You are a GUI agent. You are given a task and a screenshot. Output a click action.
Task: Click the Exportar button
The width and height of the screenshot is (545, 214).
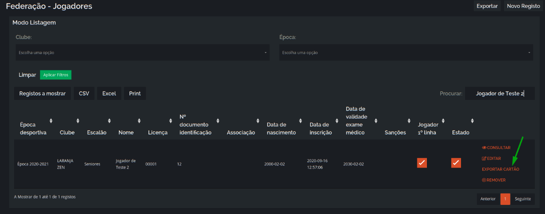[487, 6]
